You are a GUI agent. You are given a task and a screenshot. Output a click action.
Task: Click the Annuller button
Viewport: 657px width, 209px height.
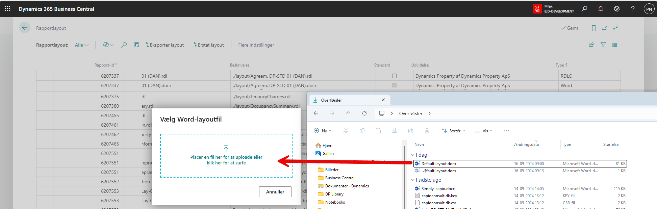pos(275,192)
